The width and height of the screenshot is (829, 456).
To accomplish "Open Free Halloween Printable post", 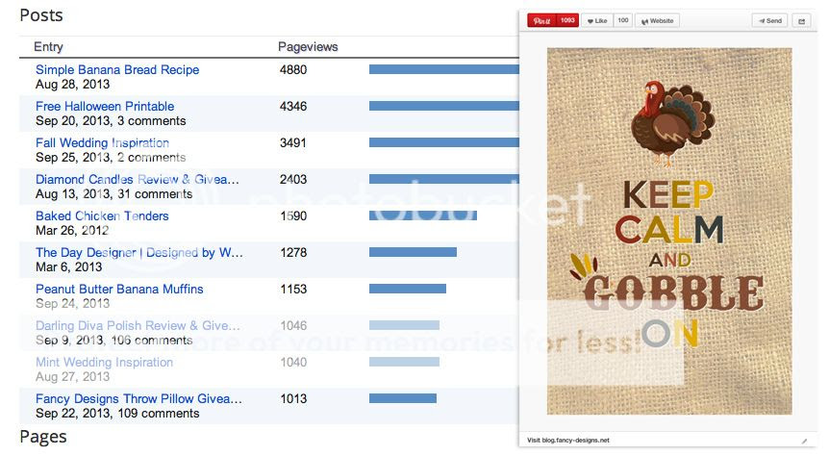I will (105, 107).
